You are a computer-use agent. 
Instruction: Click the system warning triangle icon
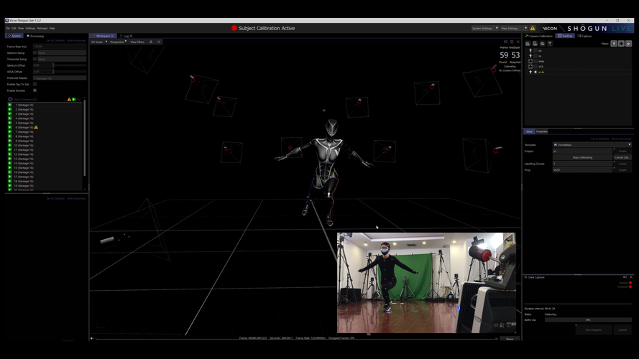(x=533, y=28)
